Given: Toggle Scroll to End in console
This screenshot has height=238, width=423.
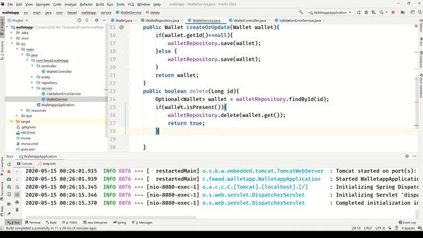Looking at the screenshot, I should 17,194.
